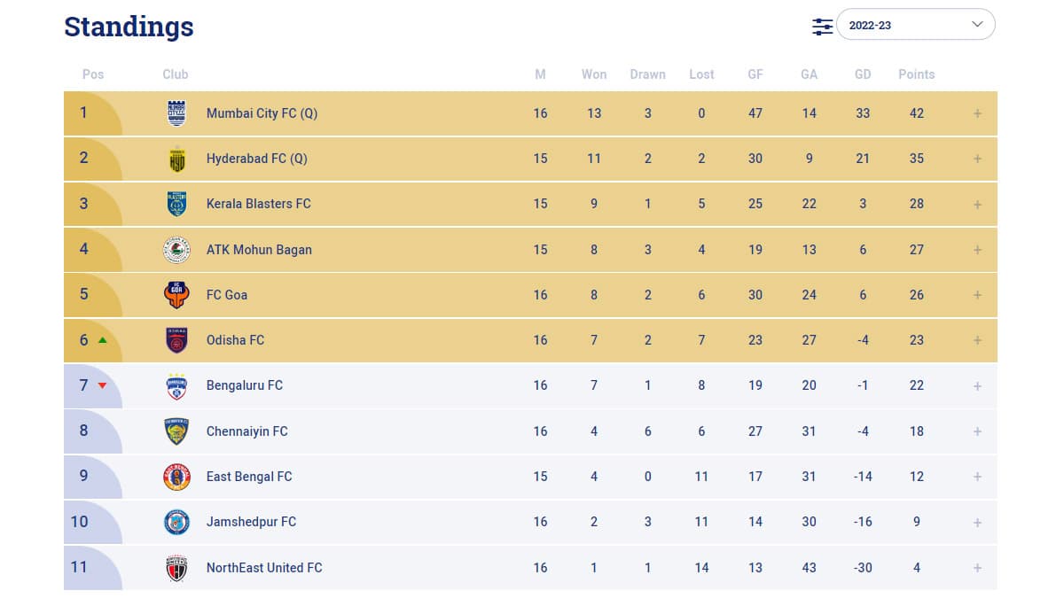Click the FC Goa orange logo

pos(177,295)
